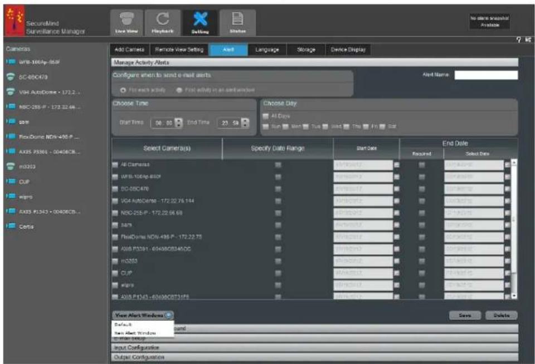The width and height of the screenshot is (535, 364).
Task: Open end date calendar for wipro row
Action: pyautogui.click(x=507, y=285)
